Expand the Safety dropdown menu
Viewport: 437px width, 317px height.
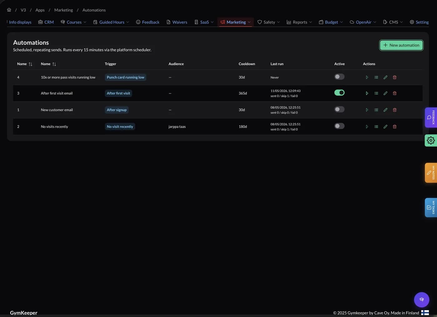click(x=268, y=22)
